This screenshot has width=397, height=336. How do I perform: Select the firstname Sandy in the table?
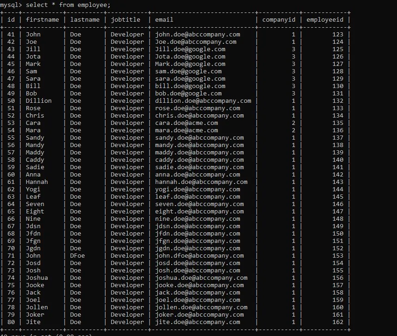(x=35, y=137)
